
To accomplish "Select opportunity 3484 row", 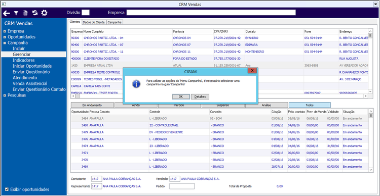I will (x=219, y=118).
